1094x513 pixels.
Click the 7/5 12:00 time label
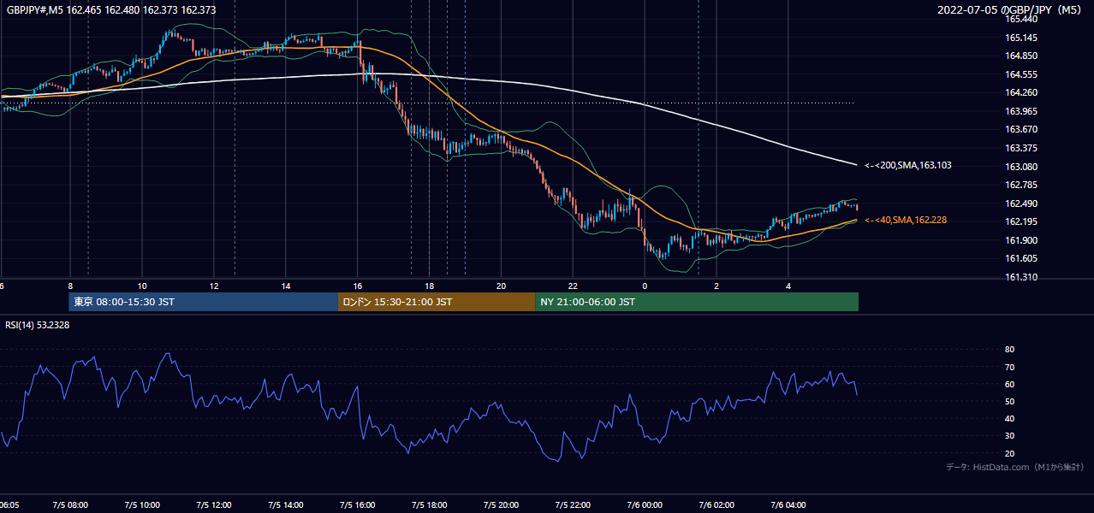pyautogui.click(x=214, y=505)
